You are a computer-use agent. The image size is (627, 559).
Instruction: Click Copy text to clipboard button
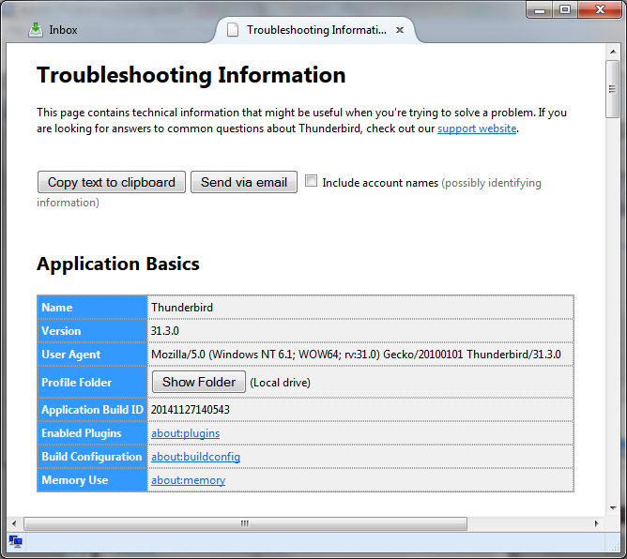pyautogui.click(x=112, y=182)
